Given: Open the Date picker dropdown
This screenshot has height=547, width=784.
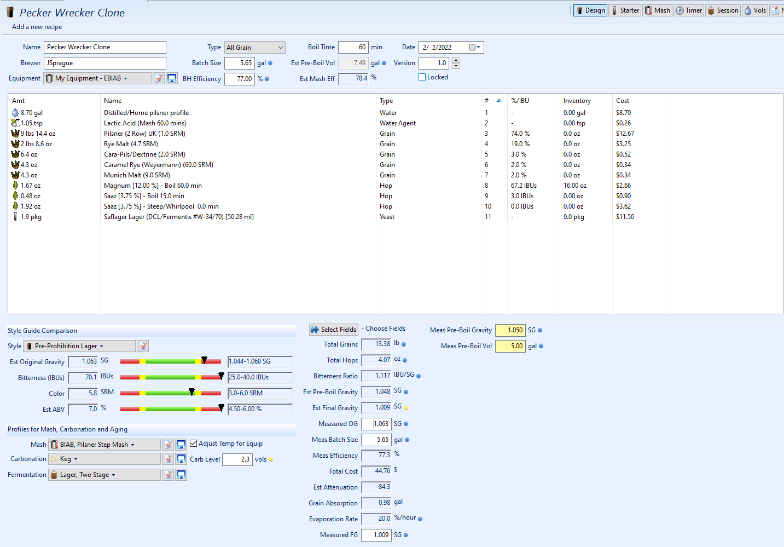Looking at the screenshot, I should (x=475, y=48).
